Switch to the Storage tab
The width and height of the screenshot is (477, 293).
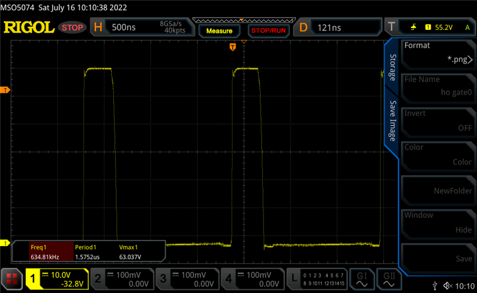click(x=393, y=67)
